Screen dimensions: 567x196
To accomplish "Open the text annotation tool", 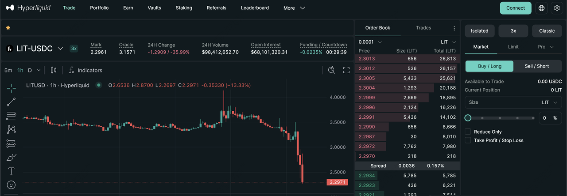I will point(12,171).
